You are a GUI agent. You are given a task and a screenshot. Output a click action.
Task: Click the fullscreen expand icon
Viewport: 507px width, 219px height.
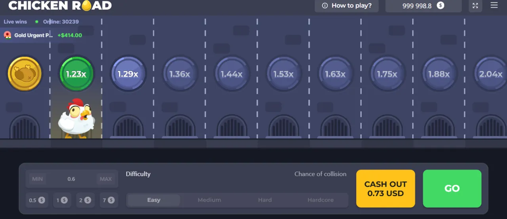[475, 6]
